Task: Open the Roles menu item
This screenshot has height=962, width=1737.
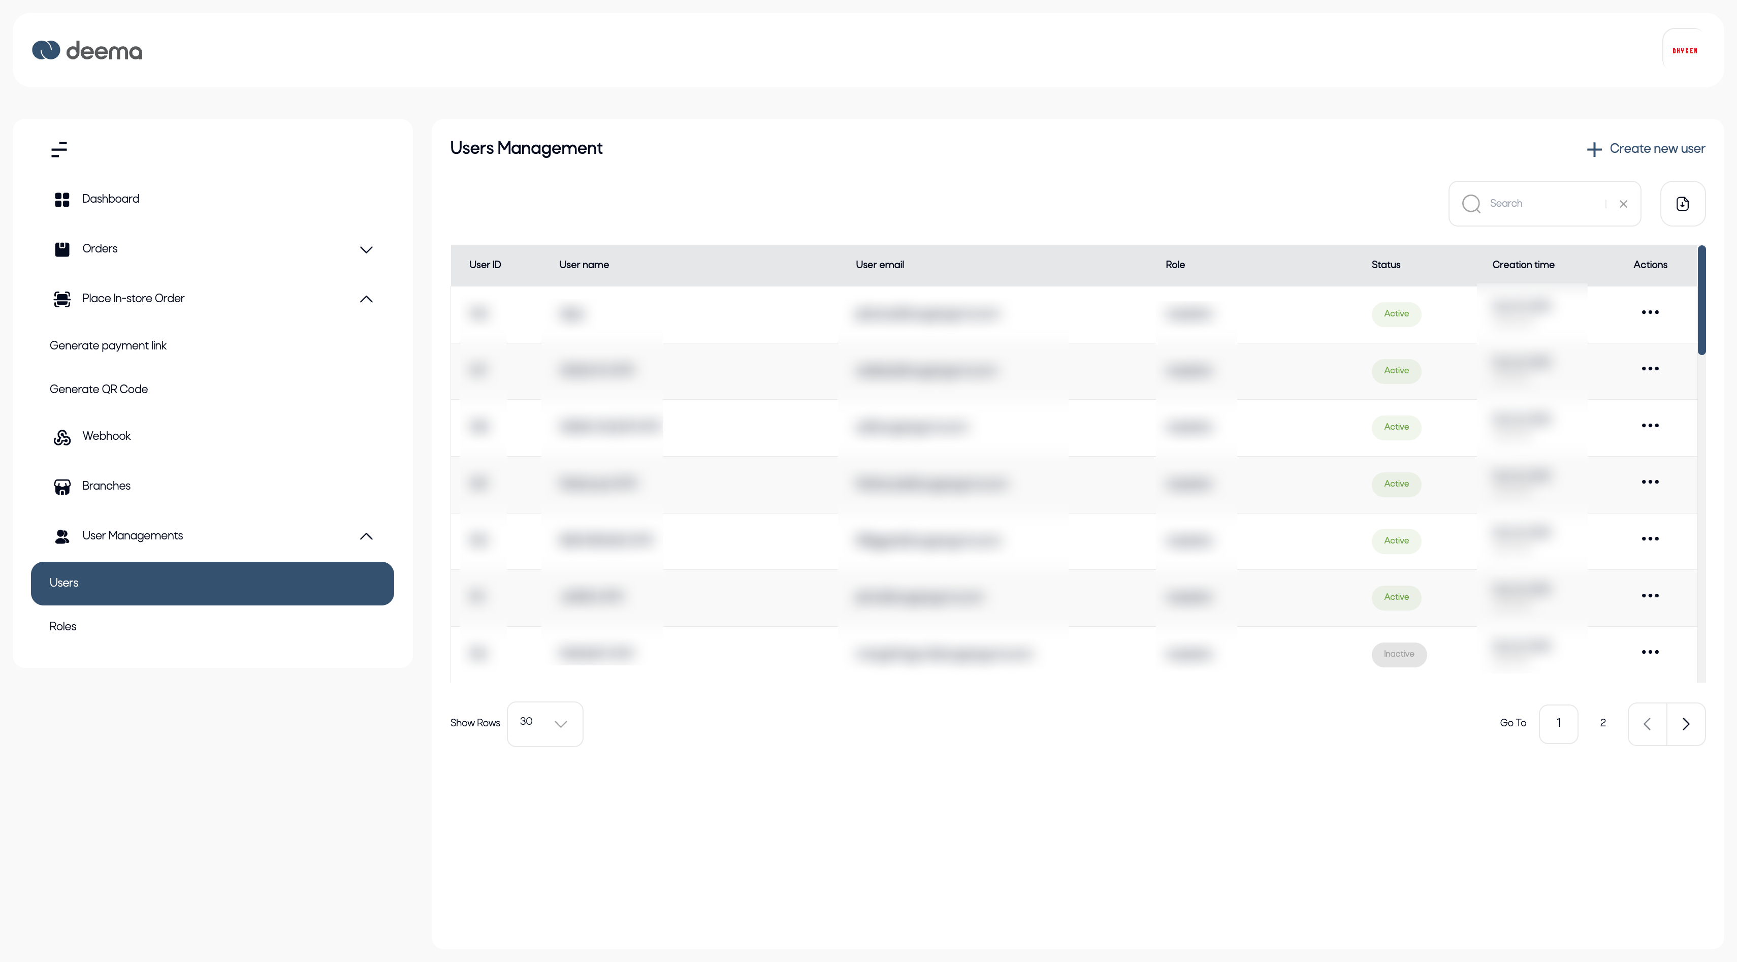Action: [62, 626]
